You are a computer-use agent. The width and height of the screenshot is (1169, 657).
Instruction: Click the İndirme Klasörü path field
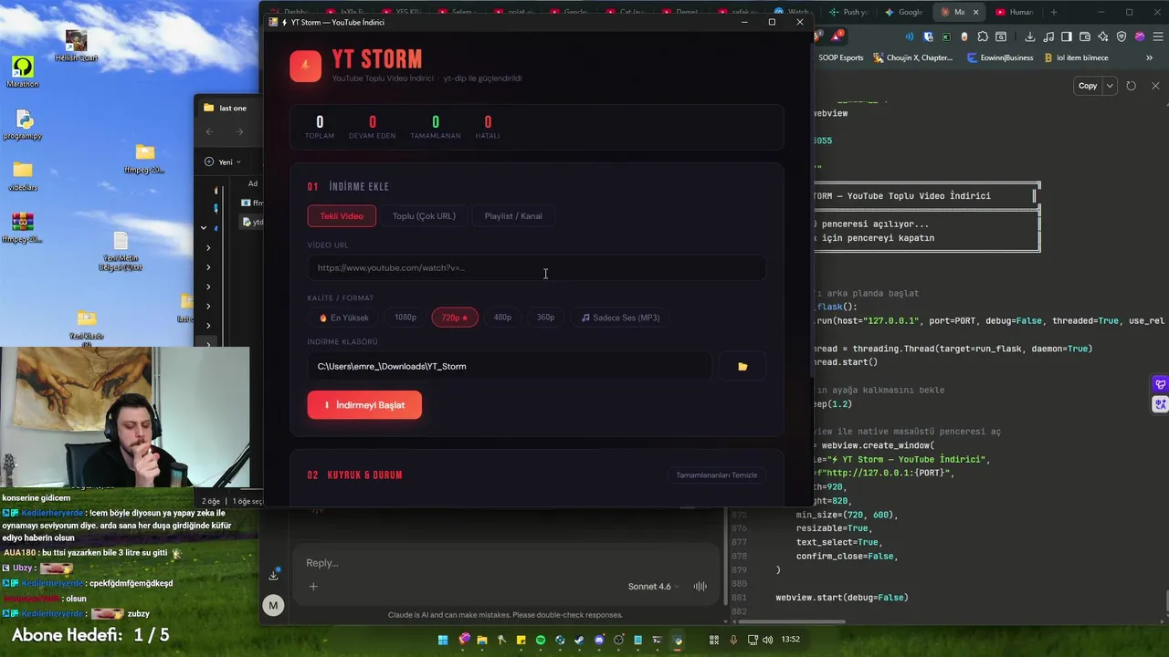[x=510, y=367]
